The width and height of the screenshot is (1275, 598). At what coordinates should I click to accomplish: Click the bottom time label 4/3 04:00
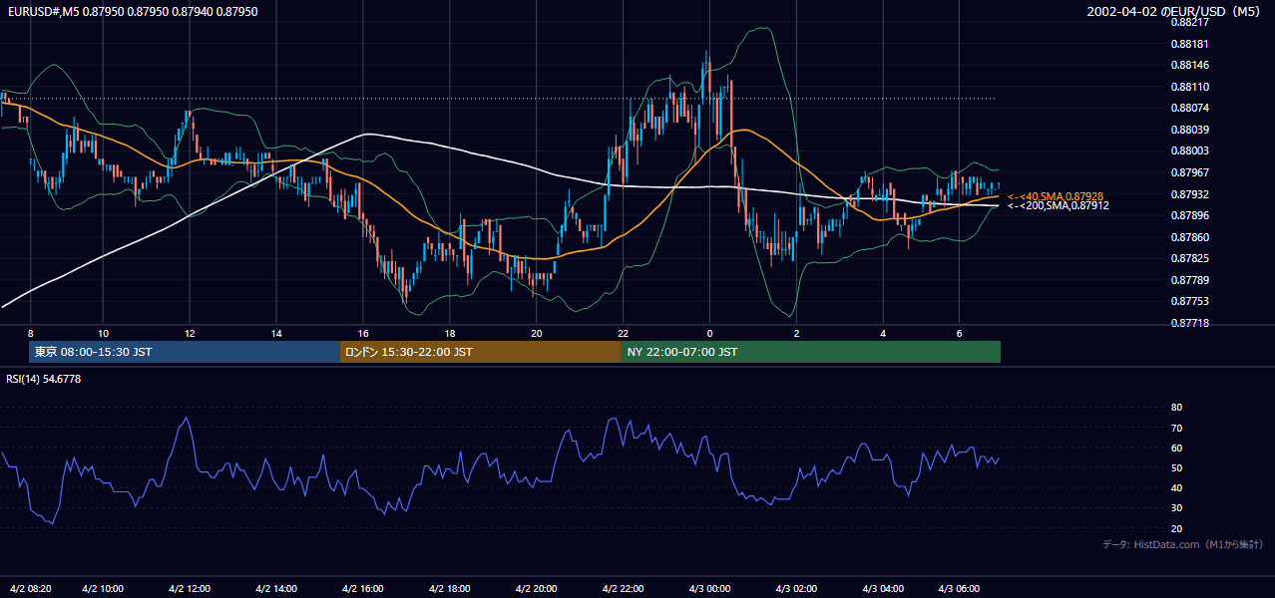[x=883, y=588]
